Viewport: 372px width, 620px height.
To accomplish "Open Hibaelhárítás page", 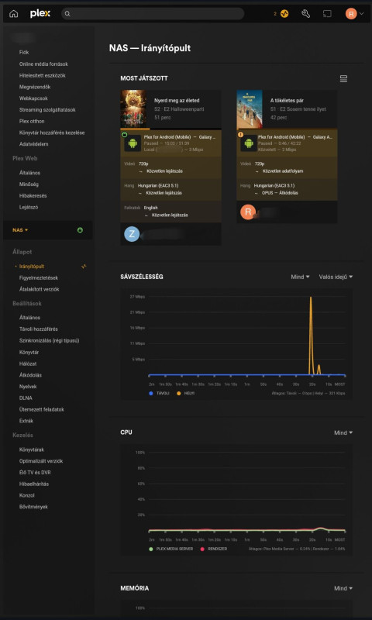I will [x=33, y=484].
